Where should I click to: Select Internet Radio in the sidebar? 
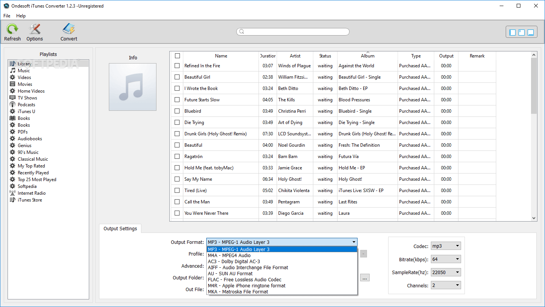click(31, 193)
